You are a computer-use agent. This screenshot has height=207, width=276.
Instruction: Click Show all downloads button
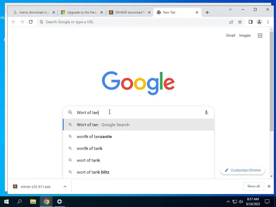tap(253, 186)
